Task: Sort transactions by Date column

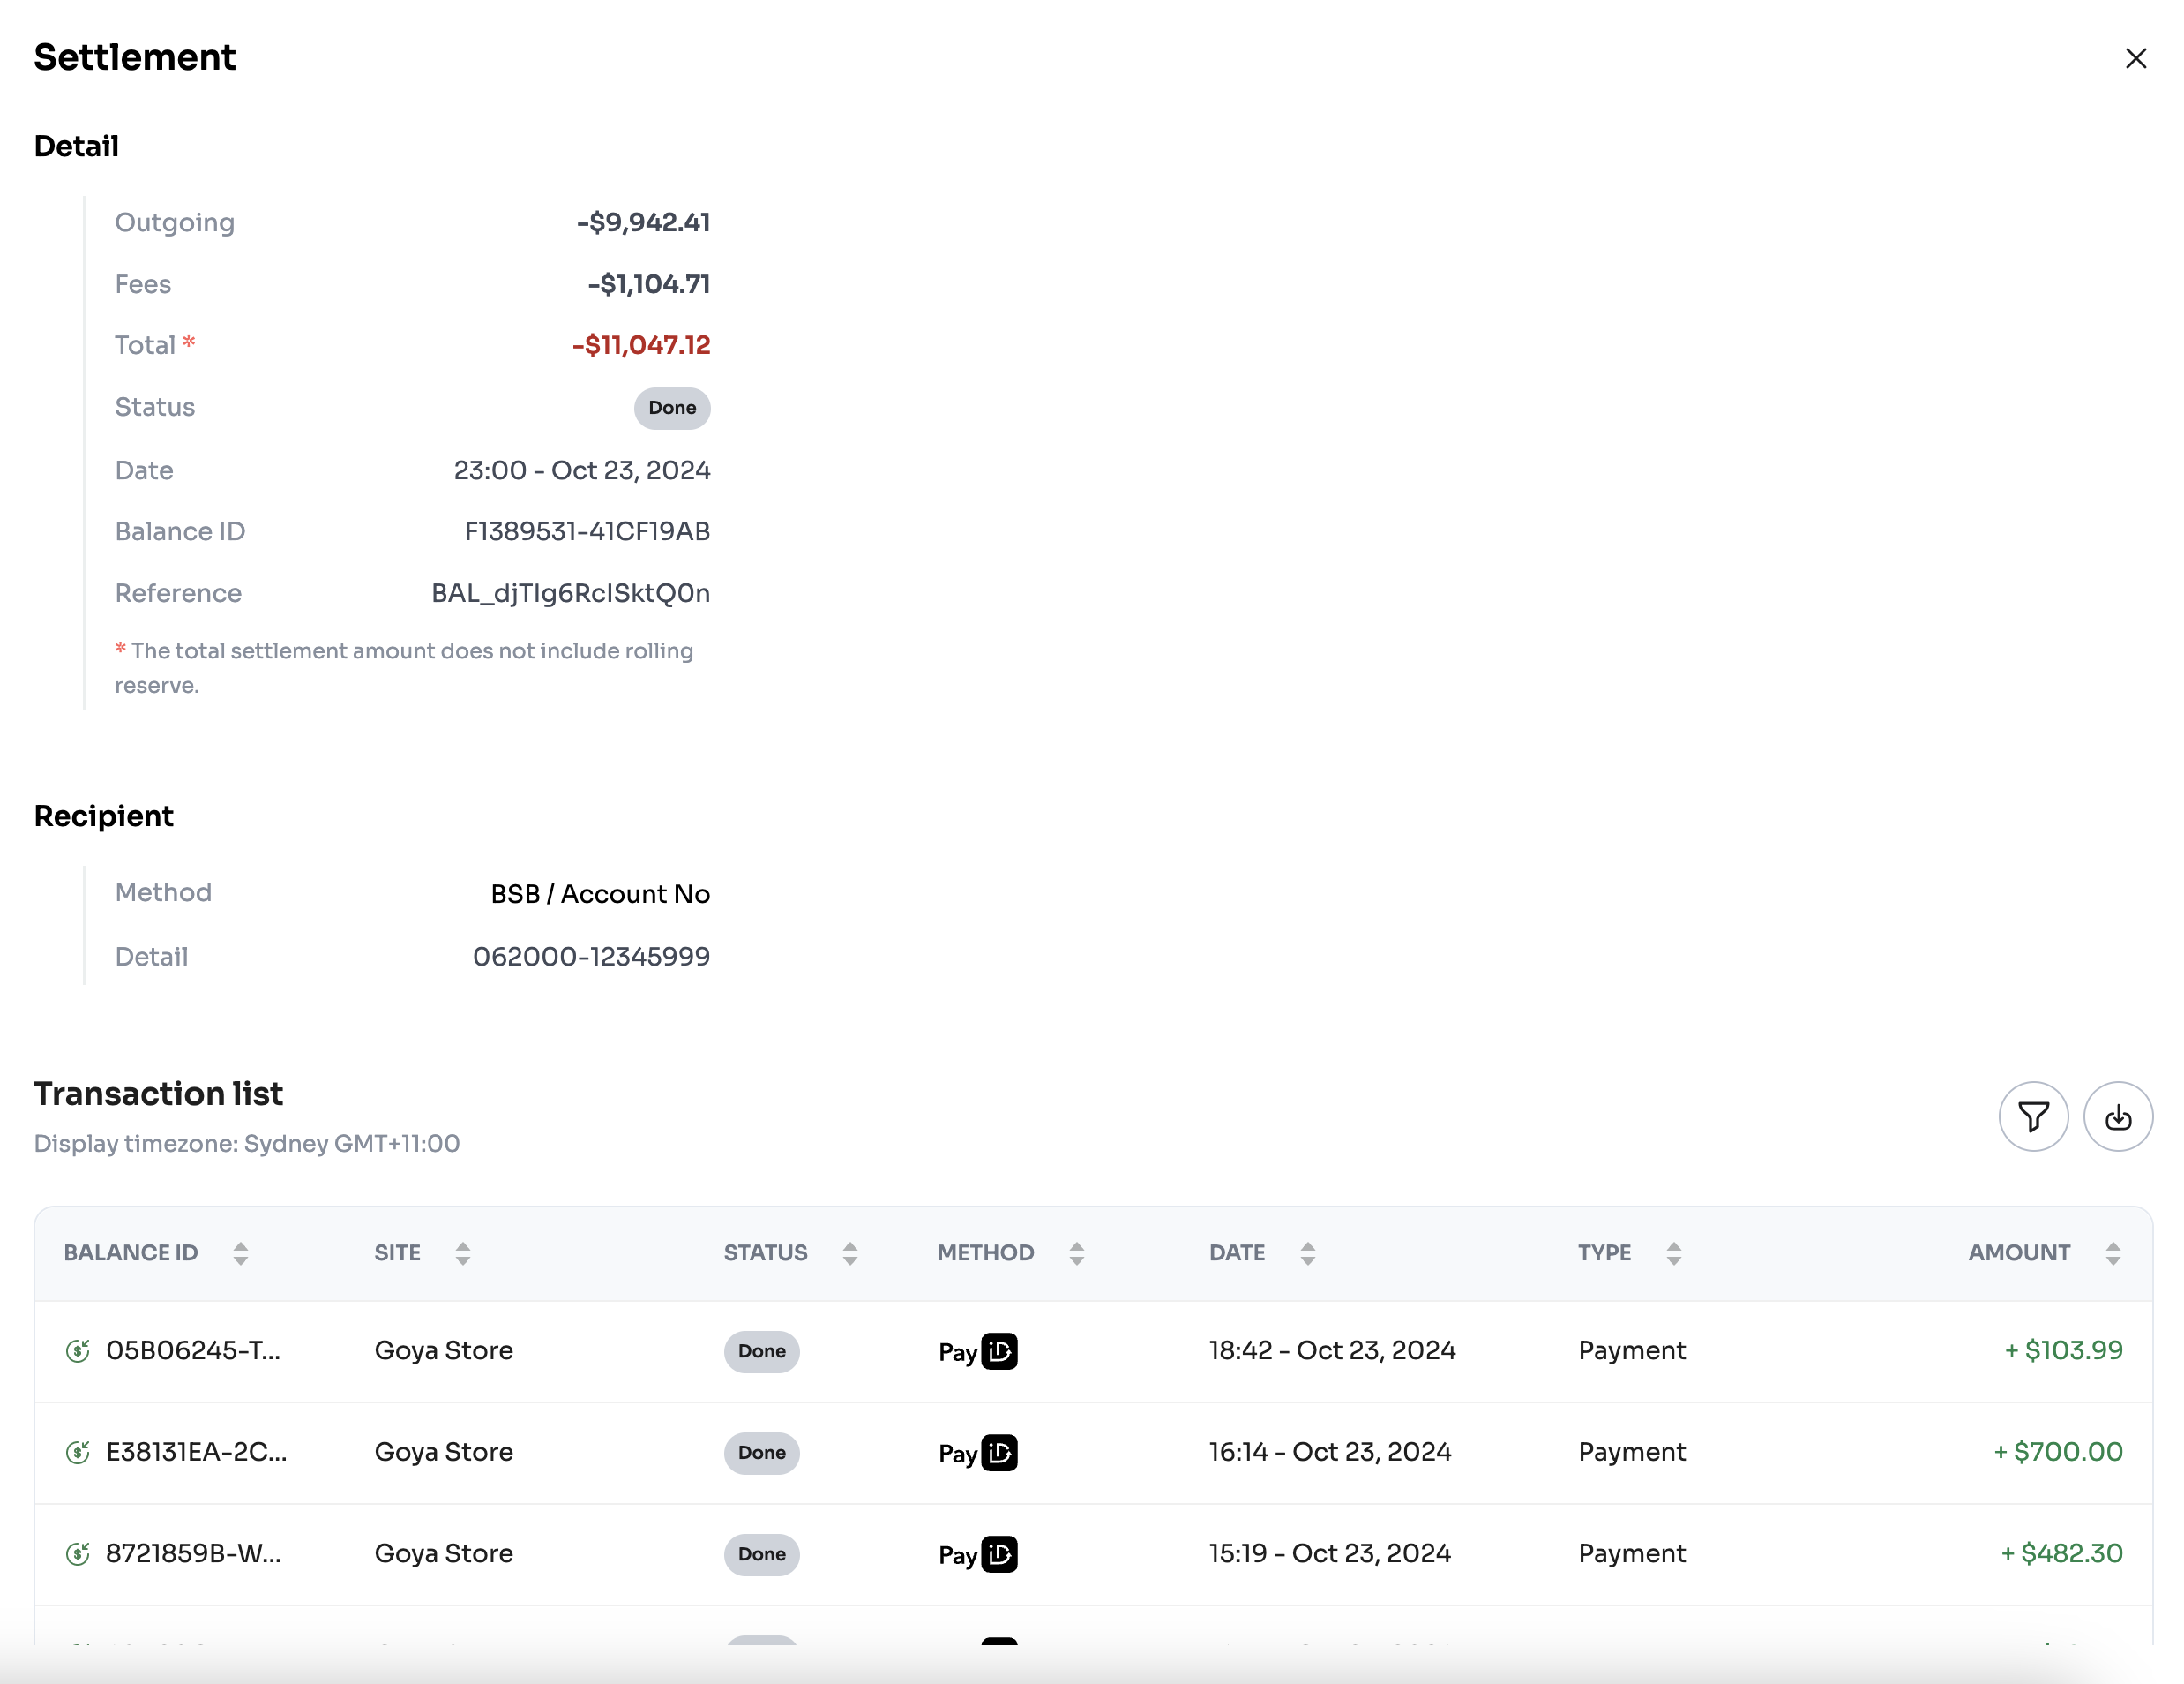Action: click(x=1307, y=1254)
